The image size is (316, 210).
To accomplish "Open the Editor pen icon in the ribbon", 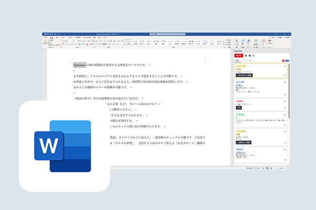I will click(x=248, y=41).
